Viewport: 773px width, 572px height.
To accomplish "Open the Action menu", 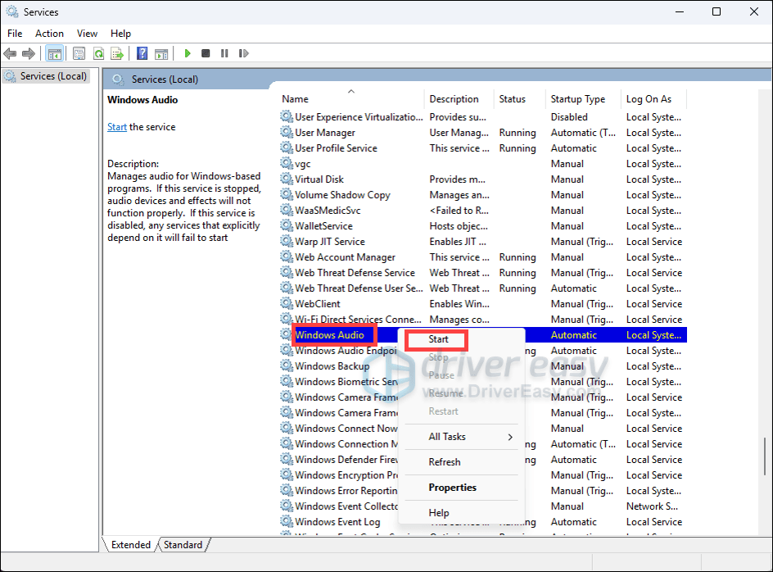I will [x=49, y=34].
